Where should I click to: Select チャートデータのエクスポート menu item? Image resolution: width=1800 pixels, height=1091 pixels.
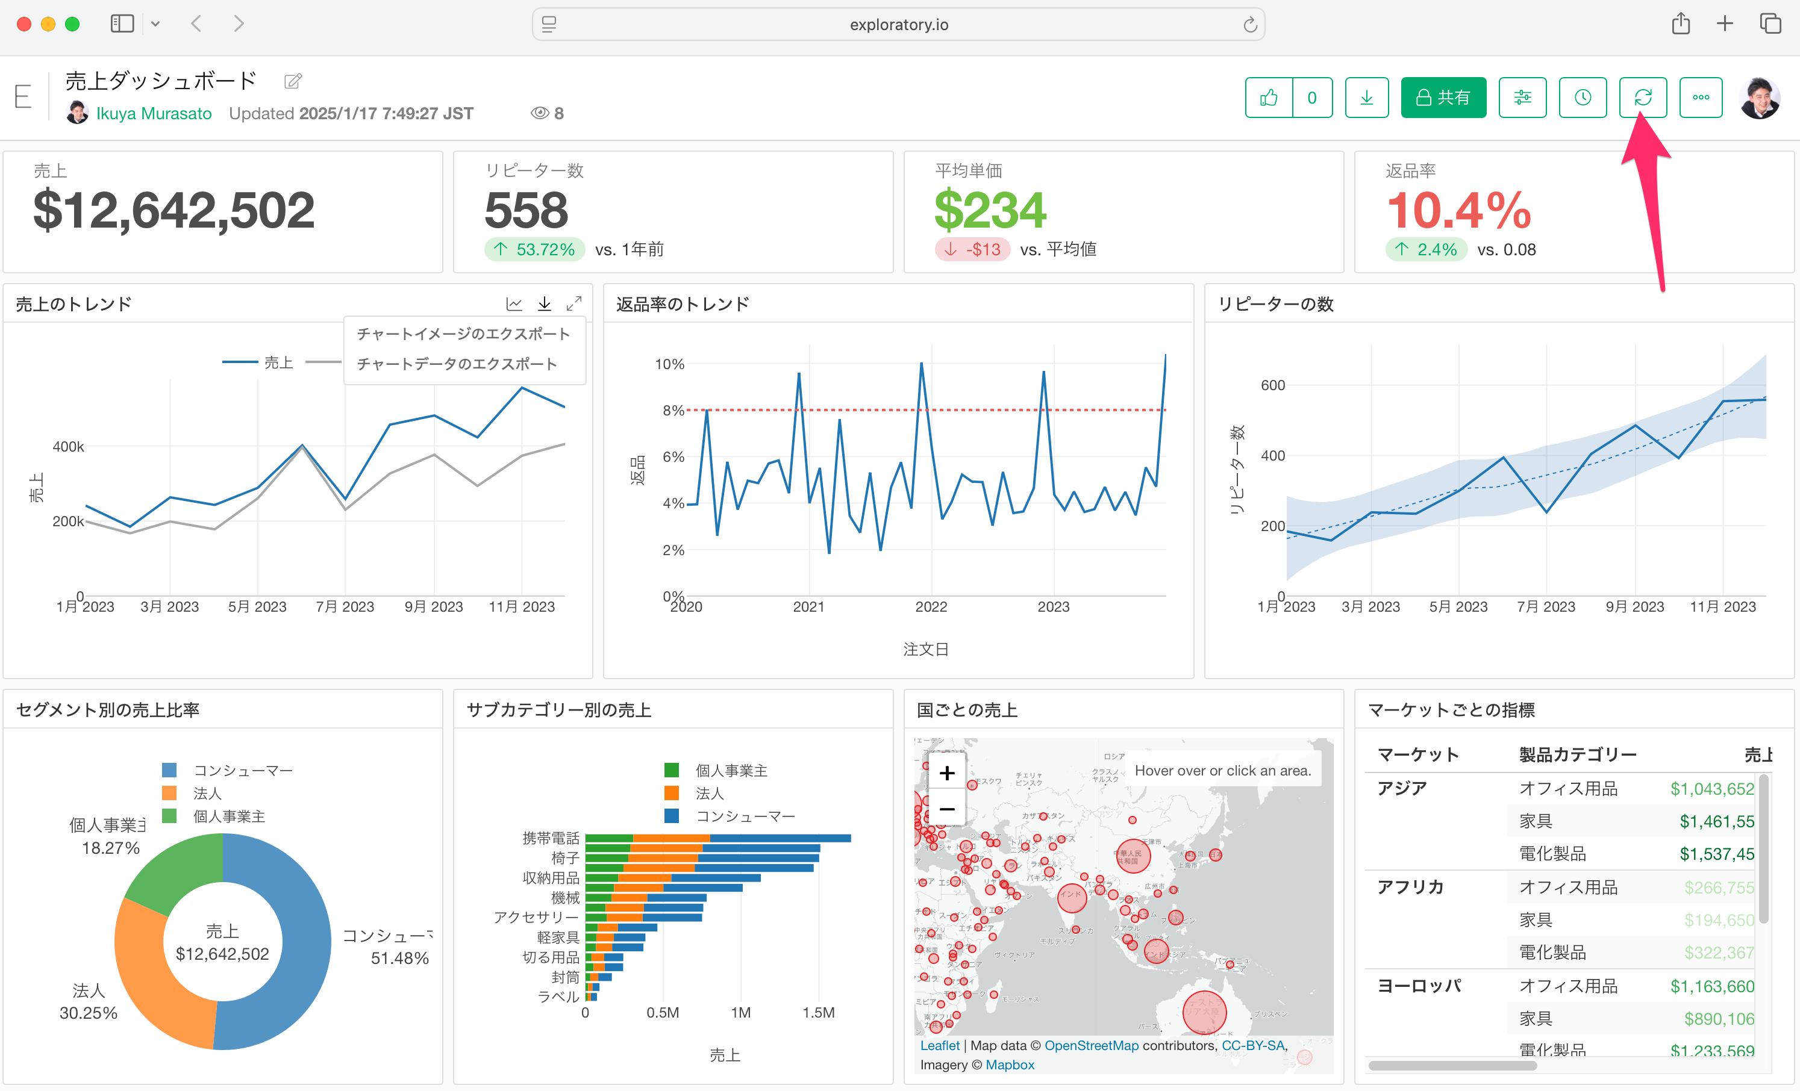[457, 364]
